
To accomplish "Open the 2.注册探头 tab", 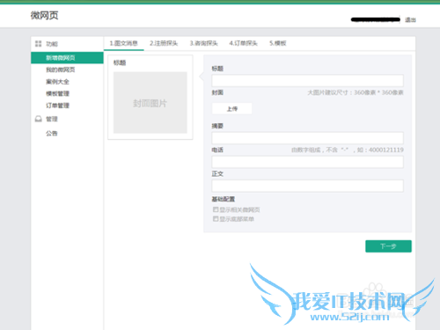I will pos(164,43).
